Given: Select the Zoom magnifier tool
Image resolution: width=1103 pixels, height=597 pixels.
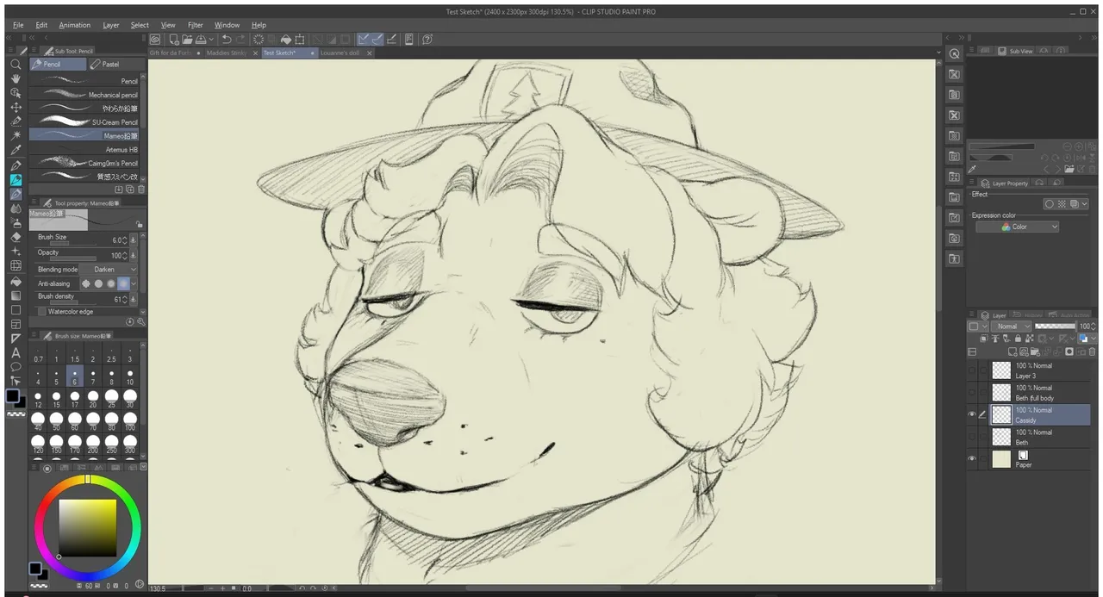Looking at the screenshot, I should [x=16, y=64].
